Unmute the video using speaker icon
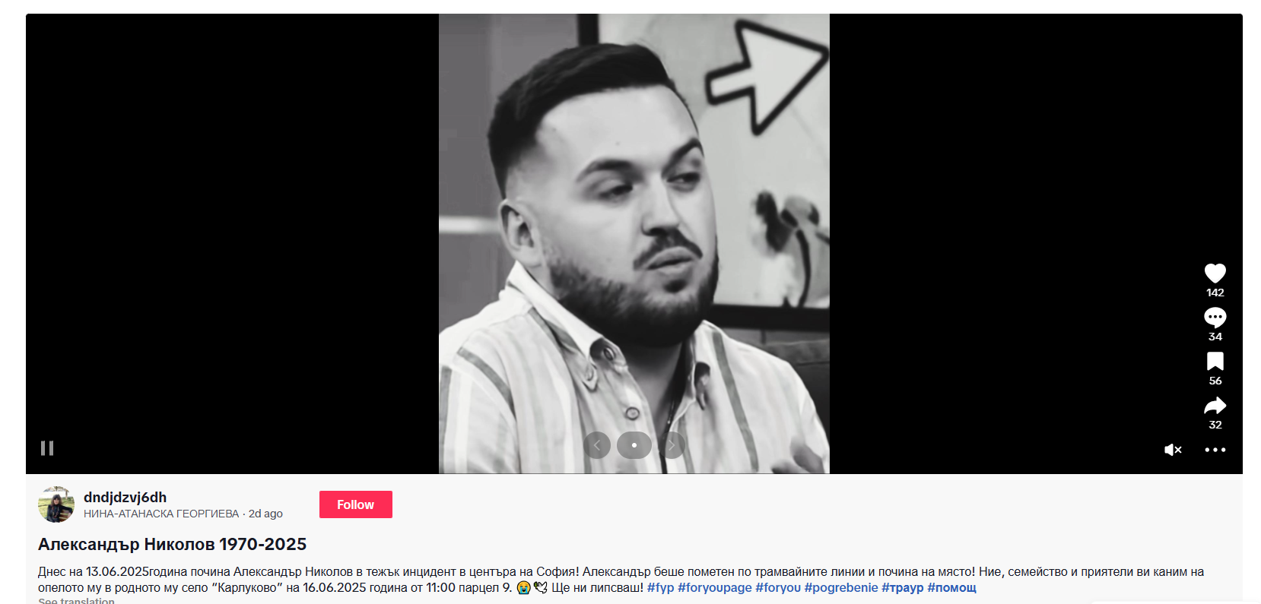 1173,450
